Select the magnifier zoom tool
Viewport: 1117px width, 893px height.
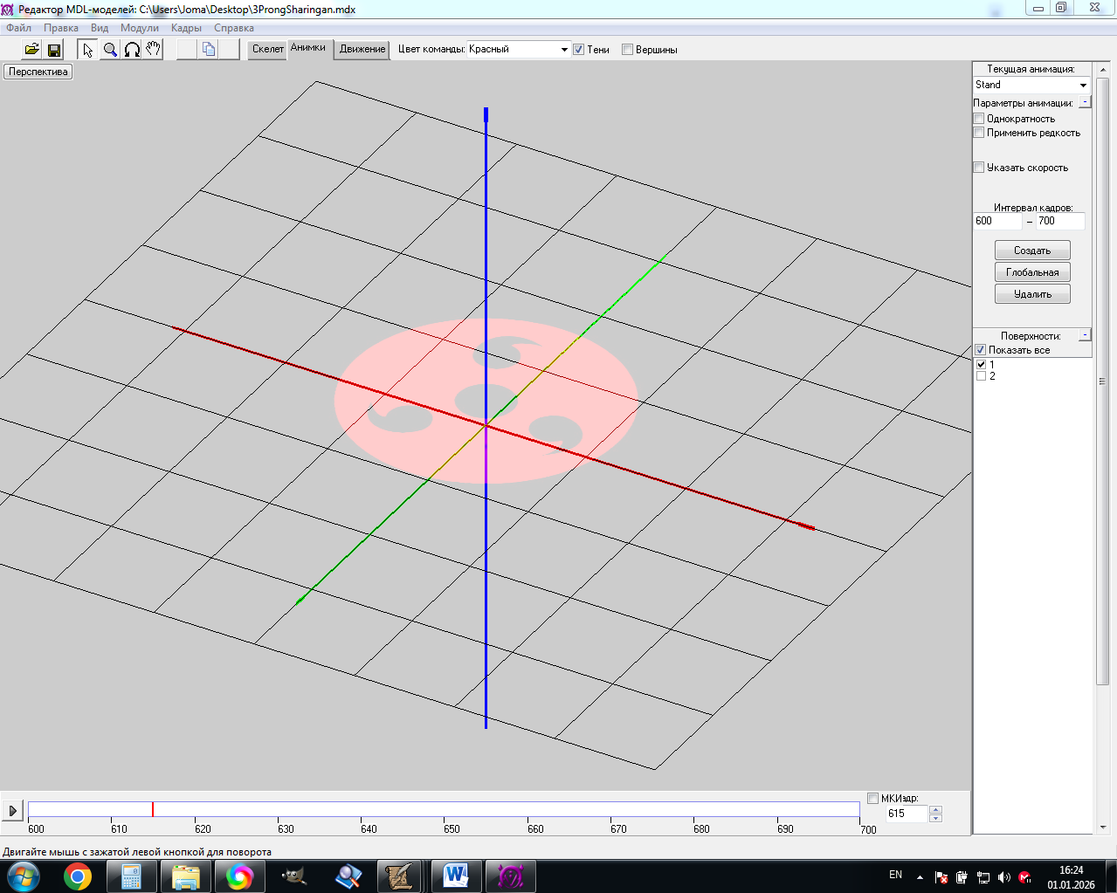point(110,50)
